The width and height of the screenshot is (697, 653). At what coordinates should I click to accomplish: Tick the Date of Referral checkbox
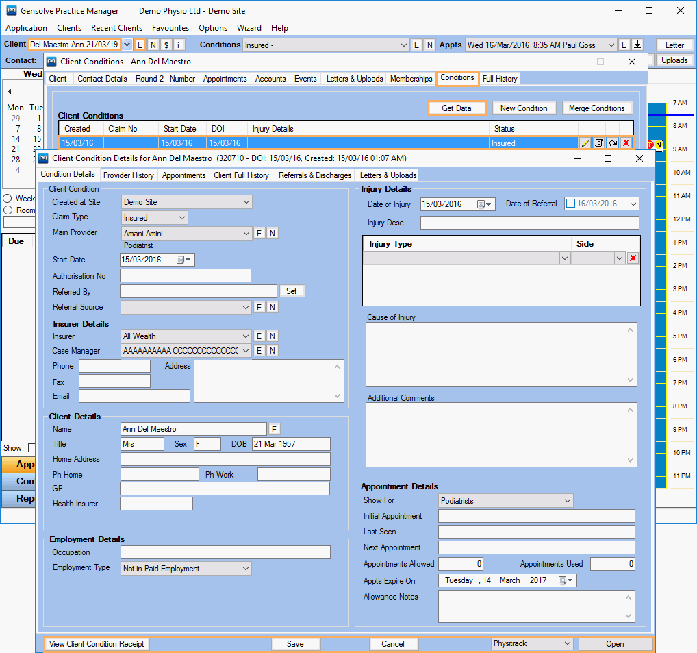pos(570,204)
